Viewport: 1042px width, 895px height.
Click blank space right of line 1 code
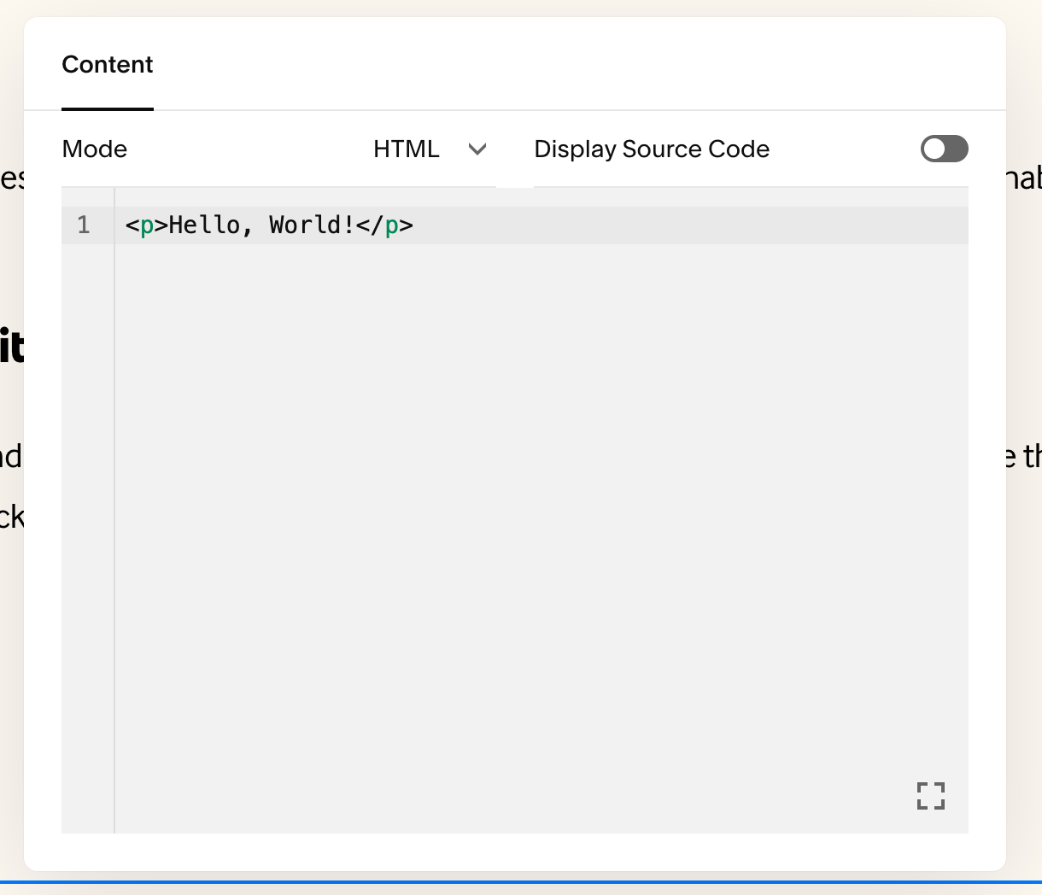click(x=683, y=225)
